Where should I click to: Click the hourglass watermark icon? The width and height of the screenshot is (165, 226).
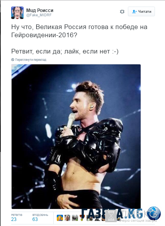(111, 216)
